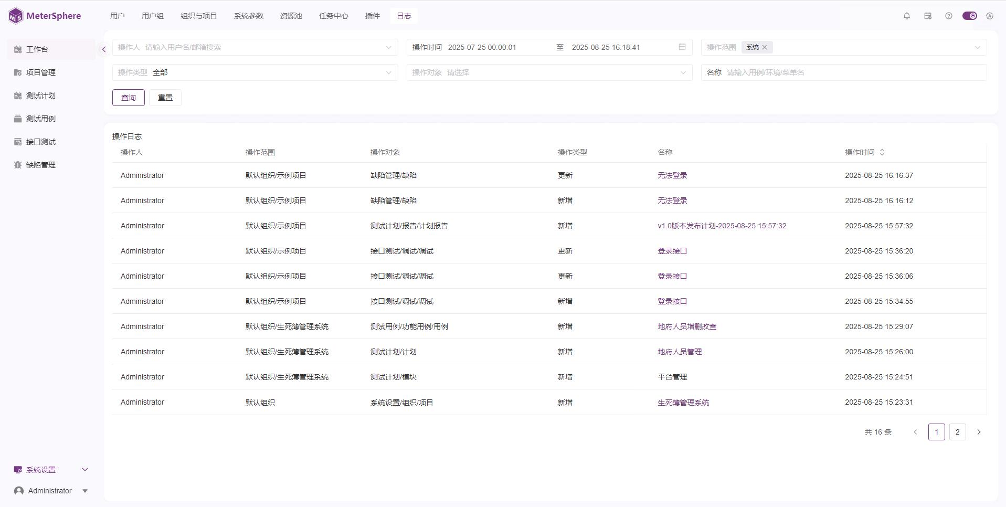
Task: Open the 任务中心 tab
Action: click(x=334, y=16)
